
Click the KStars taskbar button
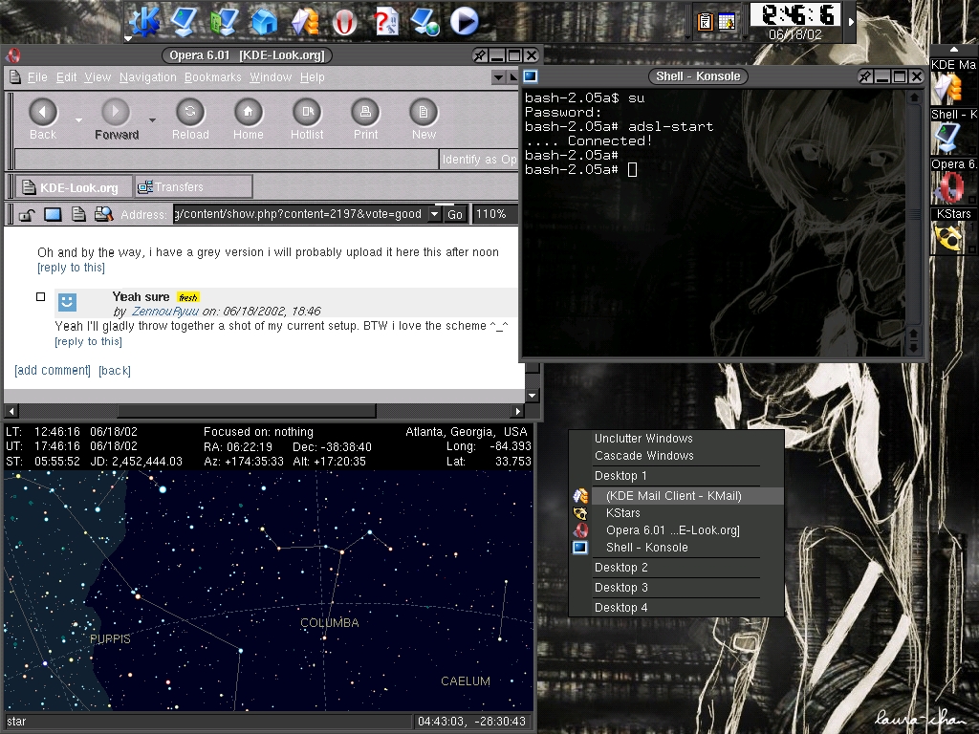953,231
